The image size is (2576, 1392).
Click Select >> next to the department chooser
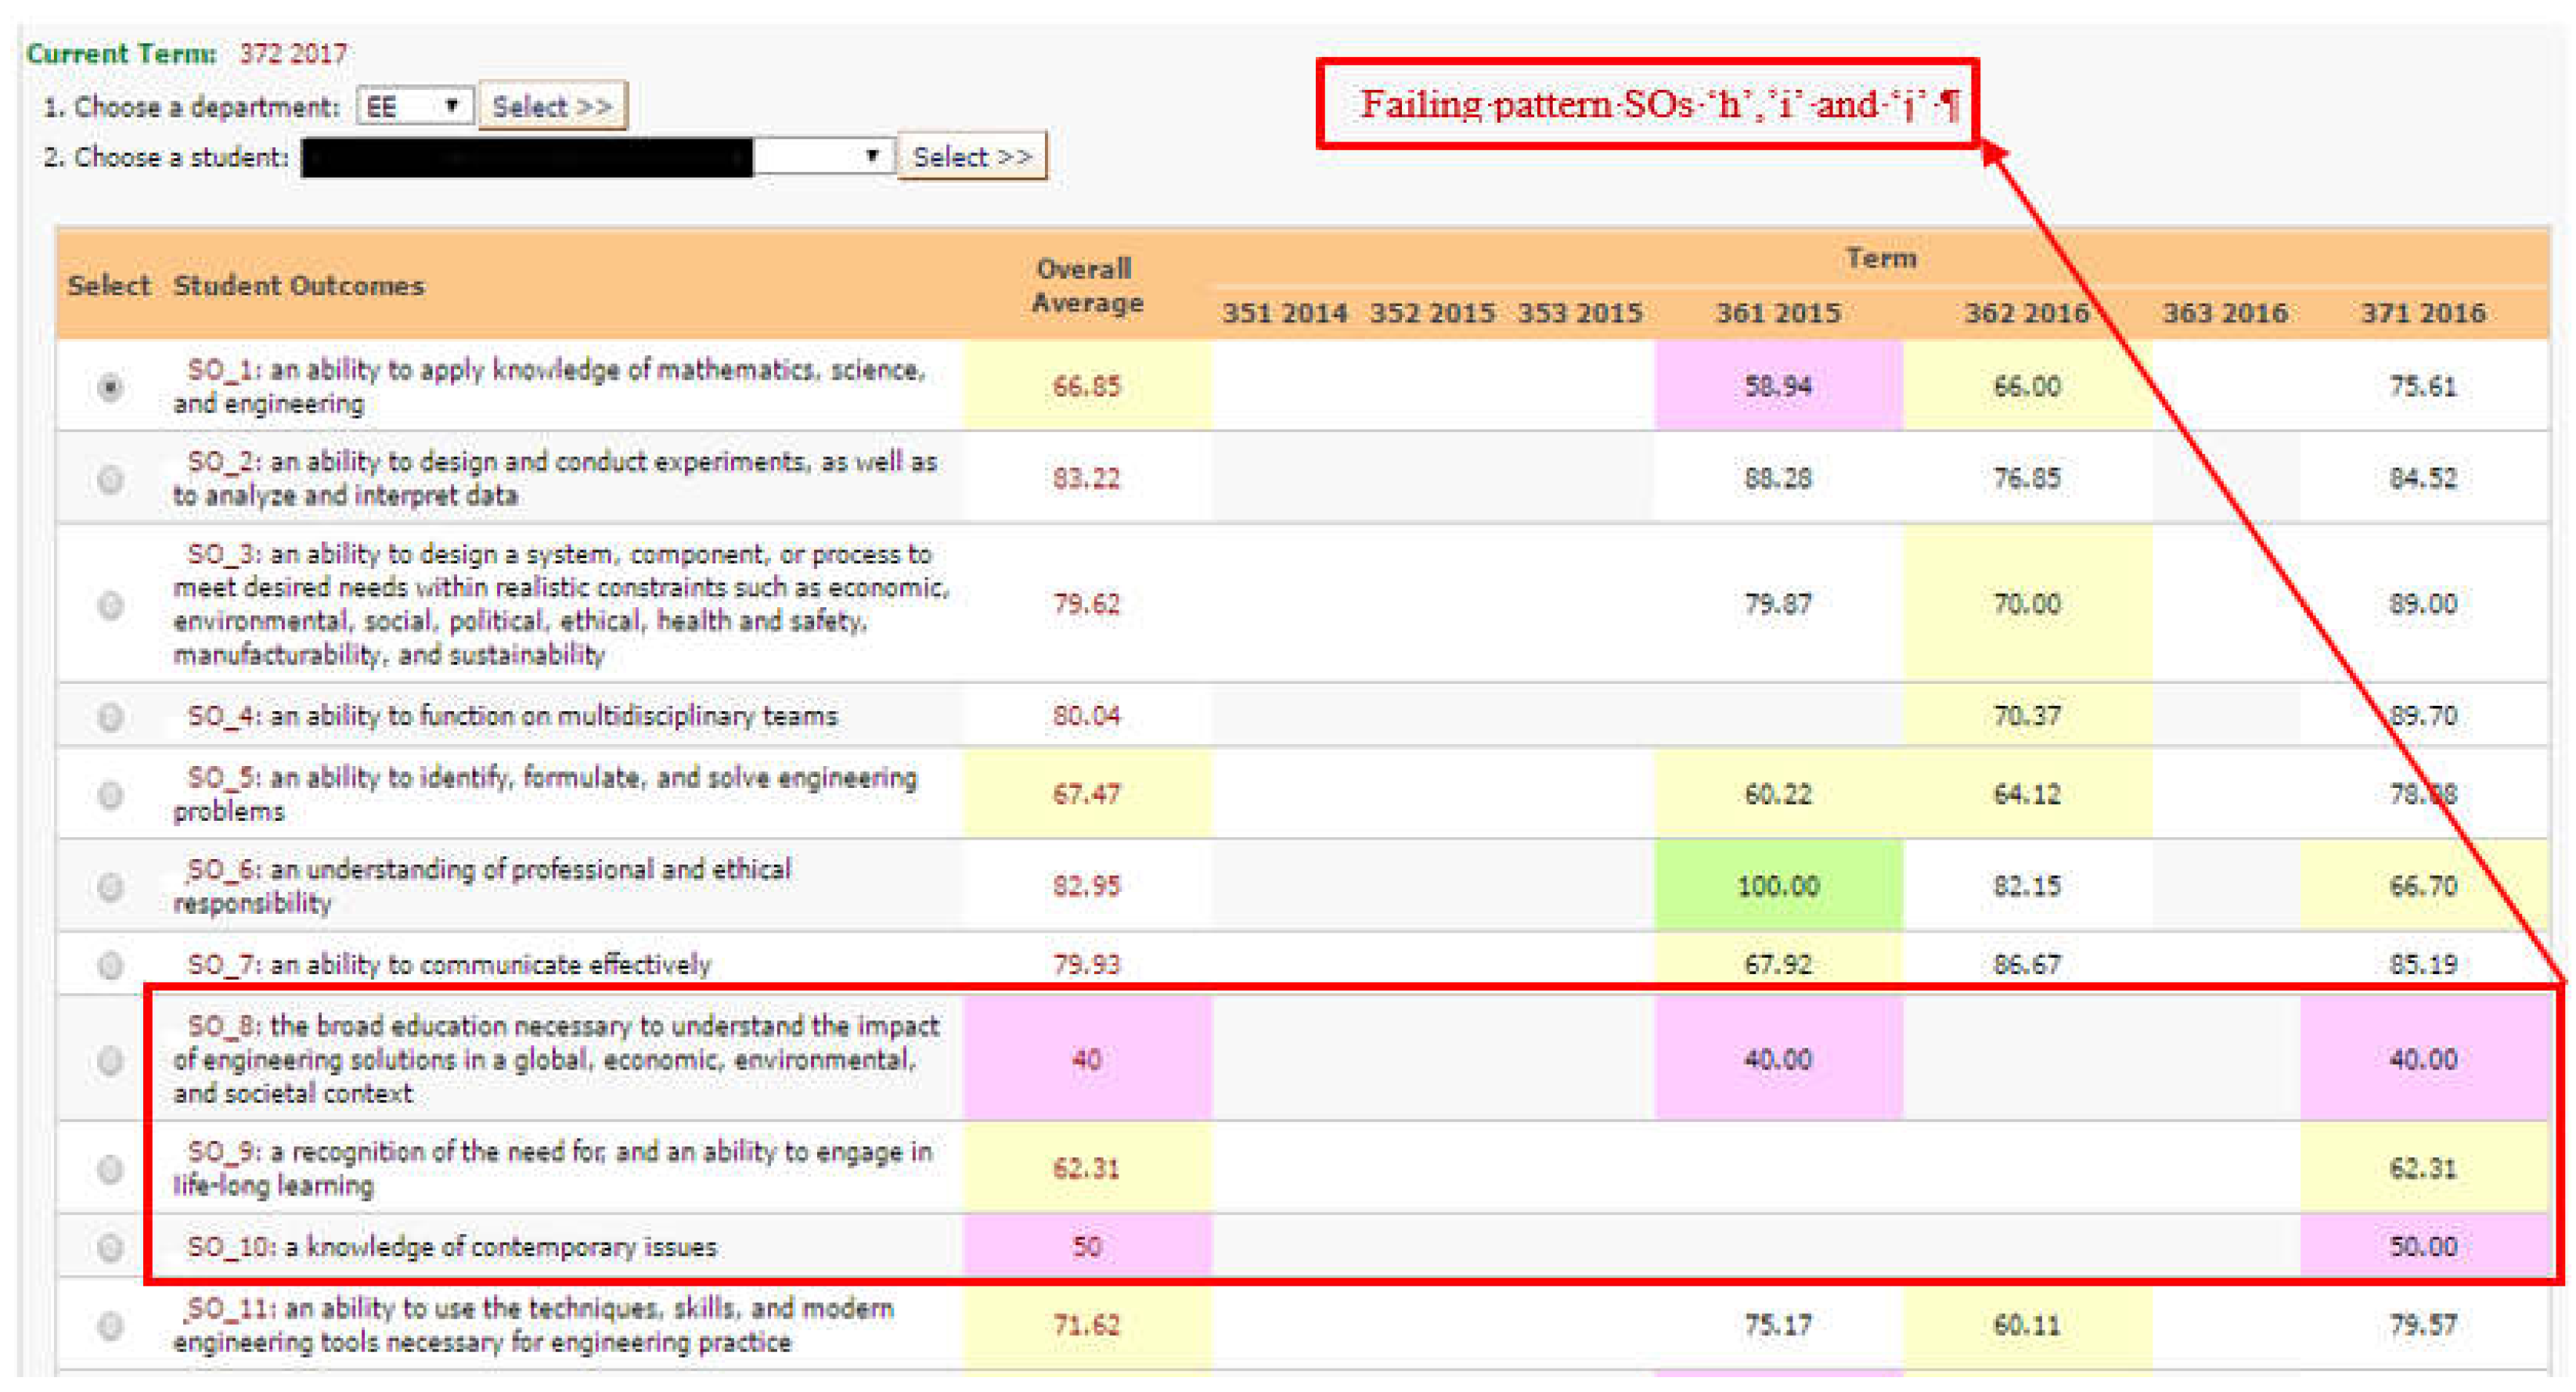pyautogui.click(x=552, y=105)
